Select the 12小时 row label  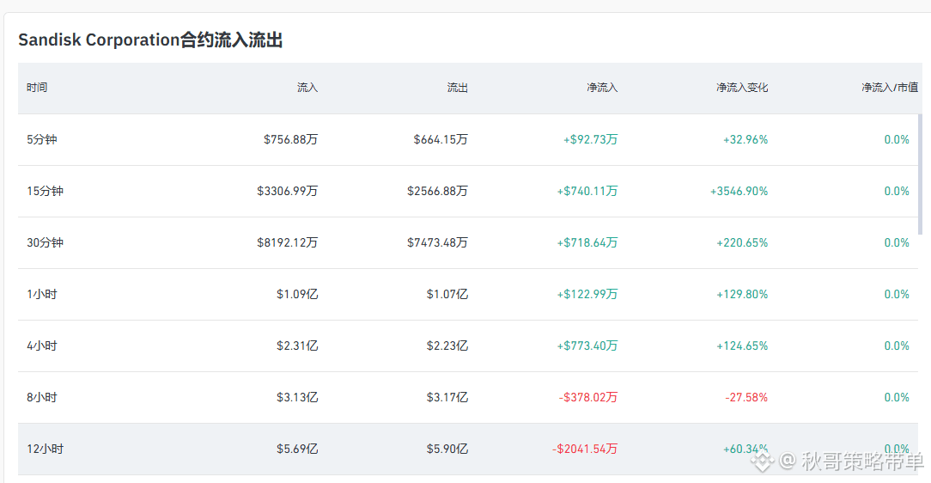coord(45,449)
